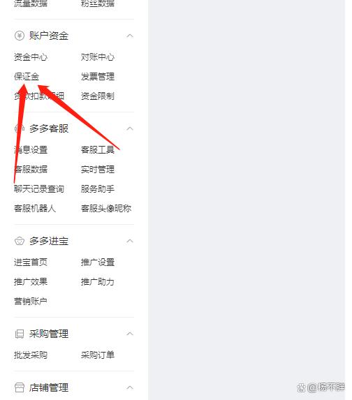The height and width of the screenshot is (400, 352).
Task: Open 保证金 menu item
Action: point(27,77)
